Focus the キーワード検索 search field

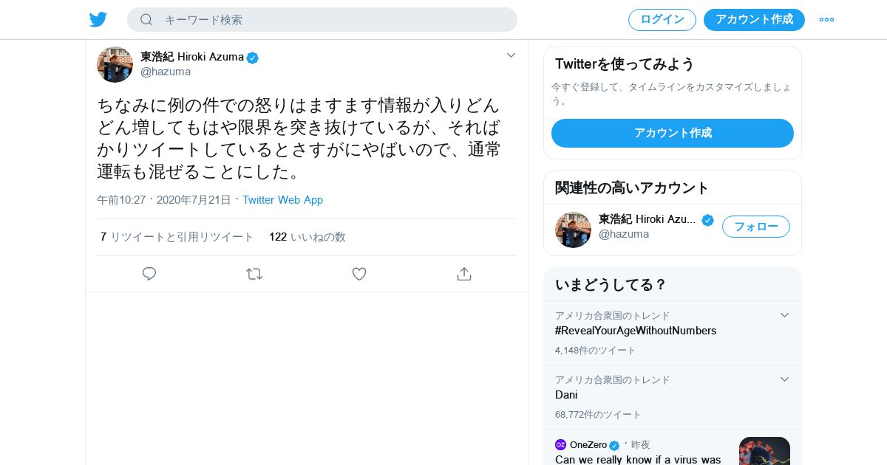coord(333,20)
